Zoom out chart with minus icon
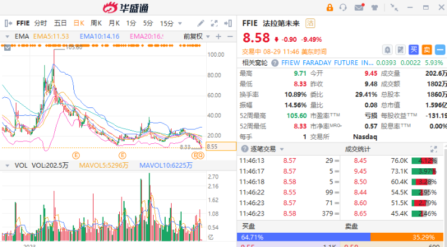This screenshot has width=447, height=247. 230,36
